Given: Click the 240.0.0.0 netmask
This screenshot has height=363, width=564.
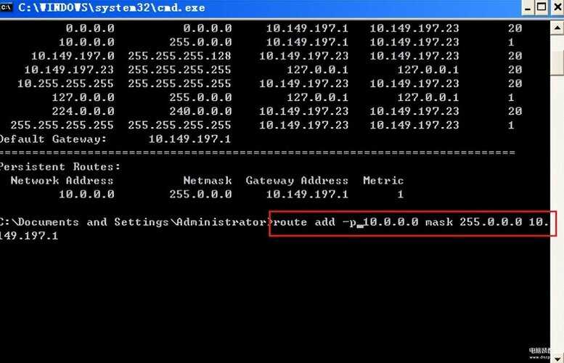Looking at the screenshot, I should pos(200,111).
